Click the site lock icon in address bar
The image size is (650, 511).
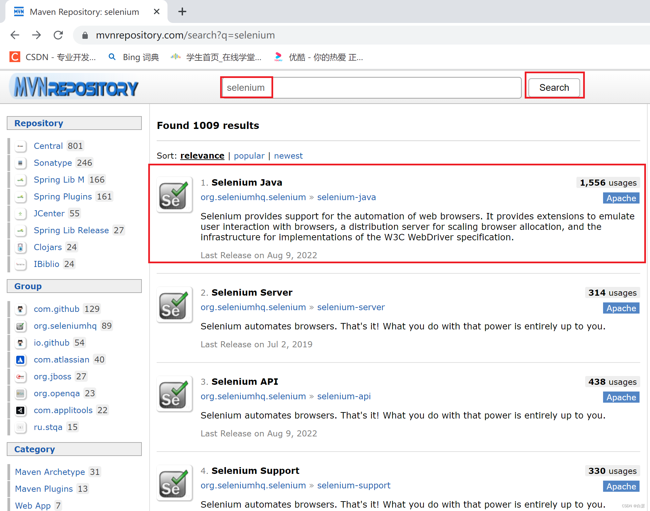(85, 35)
